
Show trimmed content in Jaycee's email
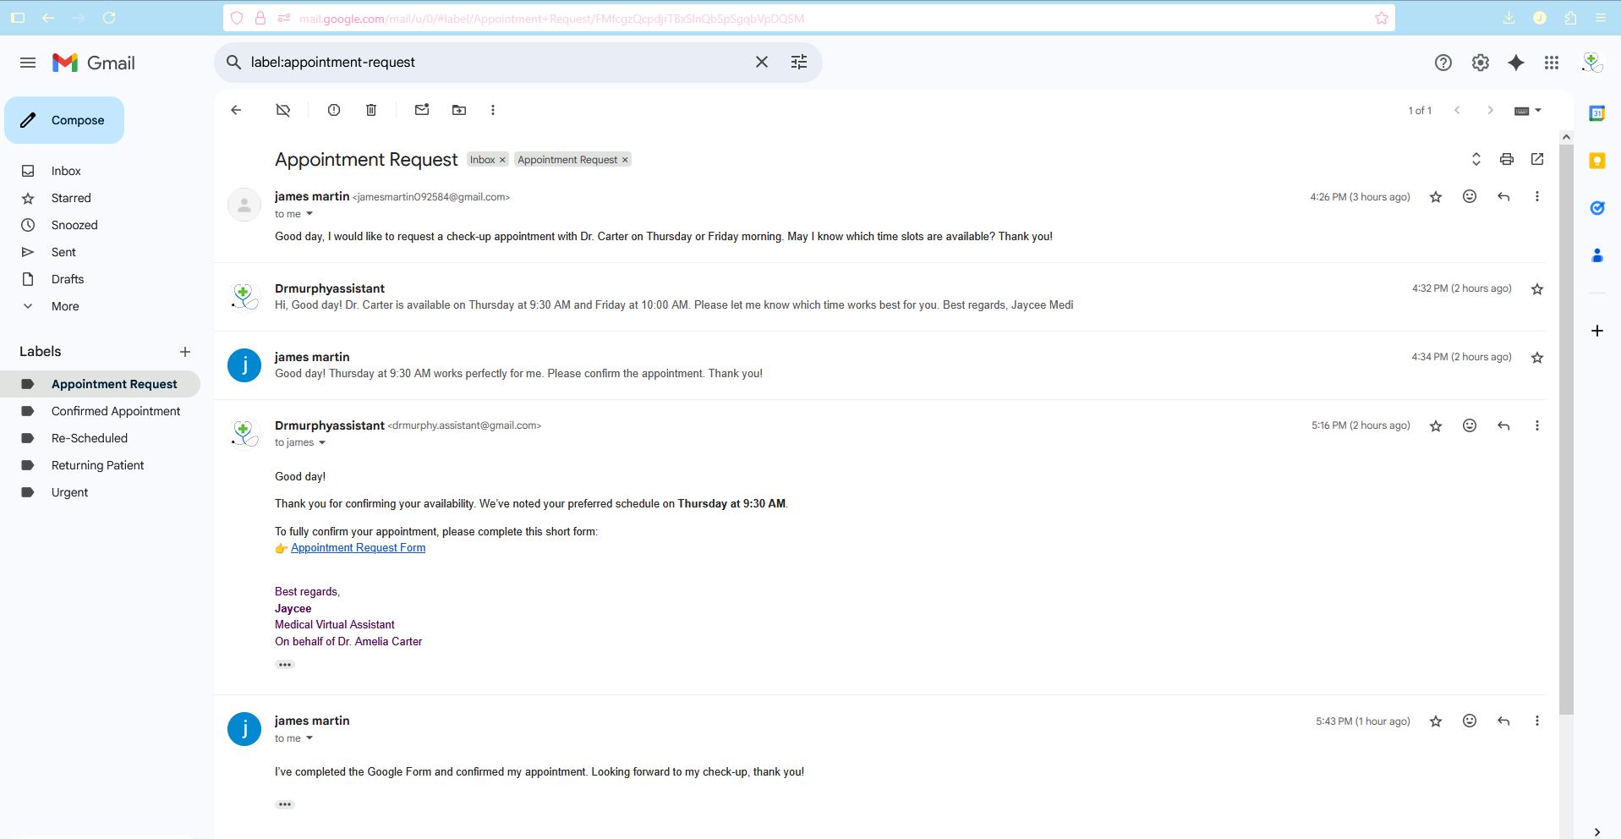point(285,665)
